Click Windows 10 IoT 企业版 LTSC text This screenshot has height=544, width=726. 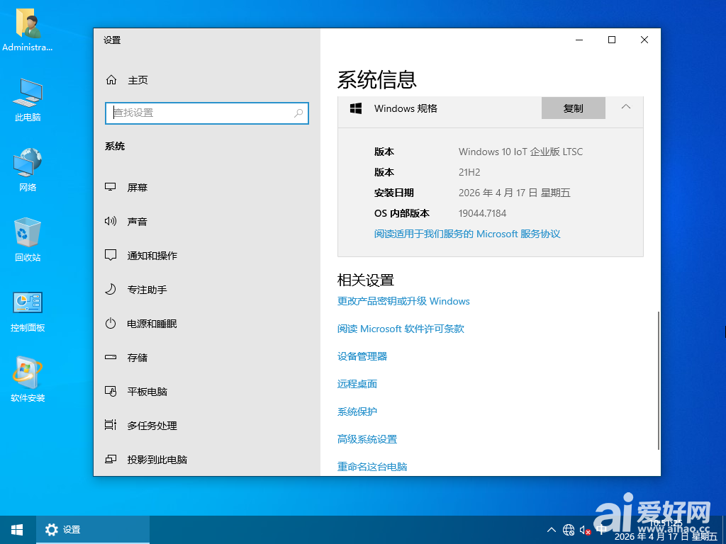pos(520,152)
